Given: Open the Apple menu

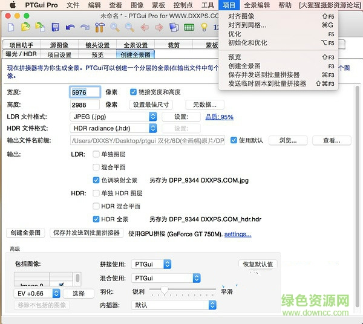Looking at the screenshot, I should [x=13, y=5].
